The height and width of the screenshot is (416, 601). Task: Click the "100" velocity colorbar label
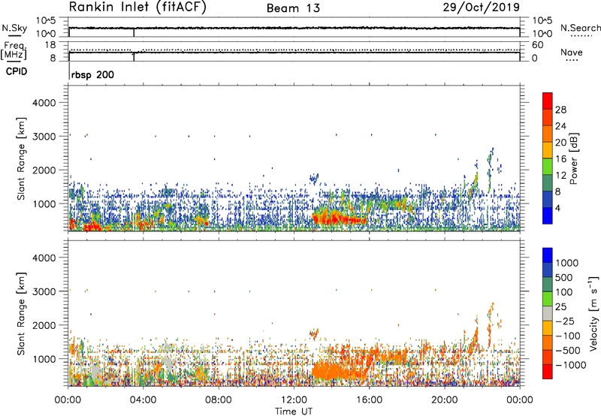coord(564,292)
